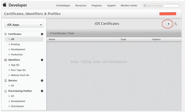Click the Provisioning Profiles document icon
Screen dimensions: 185x112
[x=5, y=91]
